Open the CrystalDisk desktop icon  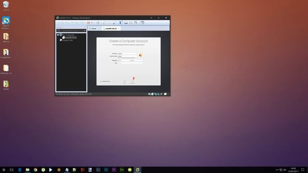pyautogui.click(x=6, y=54)
